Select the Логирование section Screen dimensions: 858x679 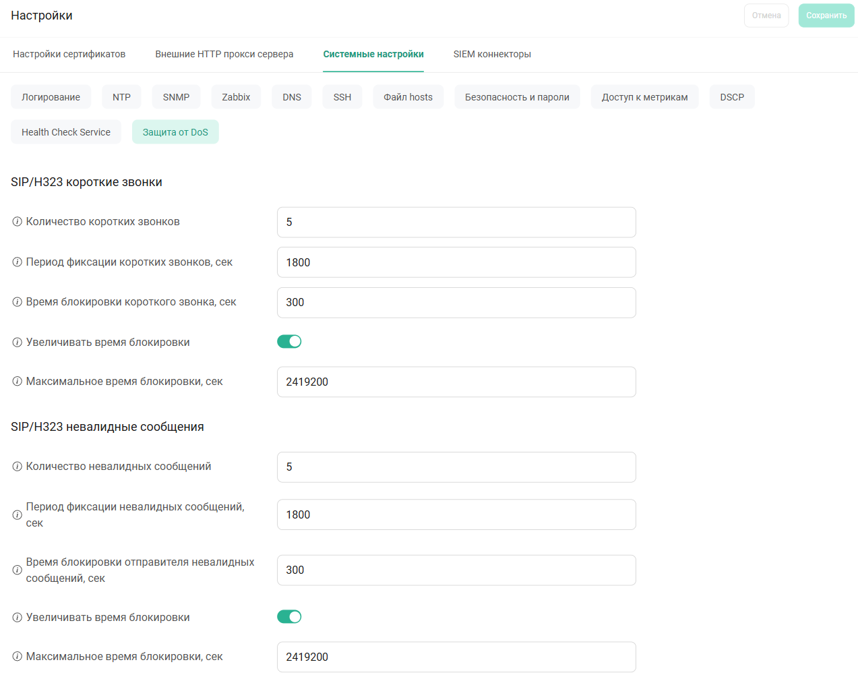click(51, 97)
